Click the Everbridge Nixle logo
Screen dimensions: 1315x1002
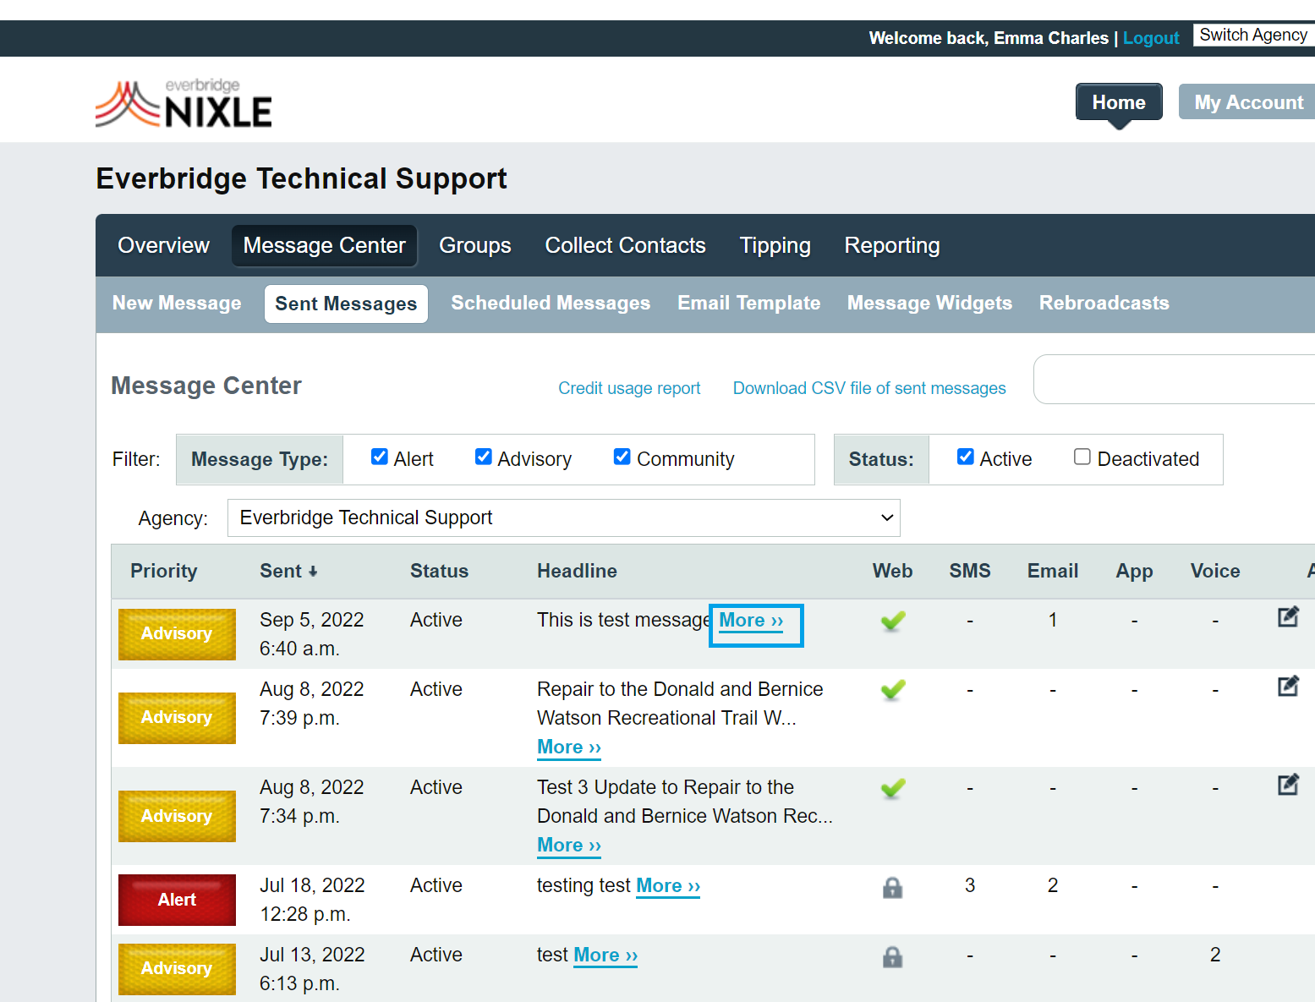[x=184, y=103]
